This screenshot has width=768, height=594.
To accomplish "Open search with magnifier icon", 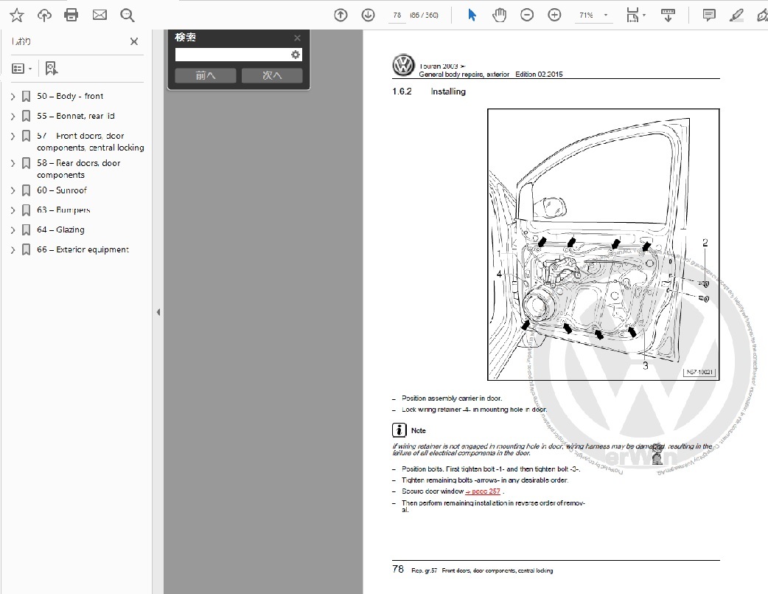I will [128, 15].
